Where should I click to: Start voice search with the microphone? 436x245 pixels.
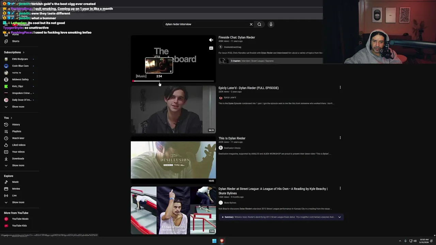(x=271, y=24)
